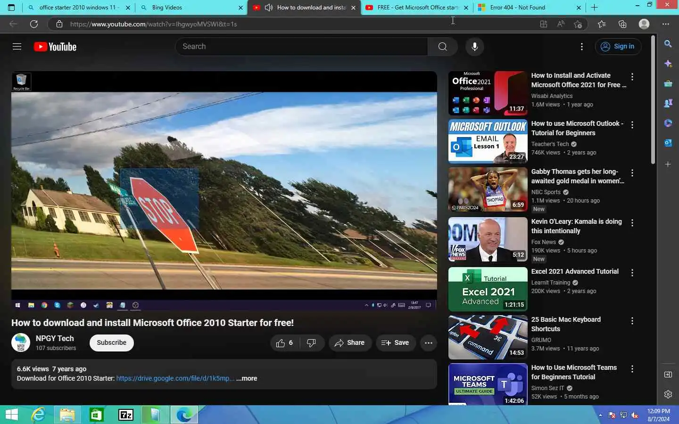
Task: Open the 'Kevin O'Leary: Kamala is doing this intentionally' title
Action: pos(577,226)
